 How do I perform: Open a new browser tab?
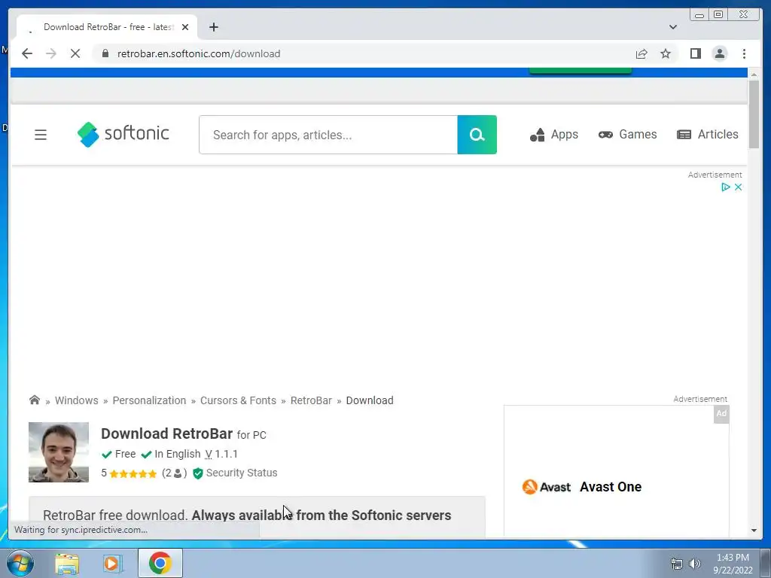pyautogui.click(x=213, y=27)
